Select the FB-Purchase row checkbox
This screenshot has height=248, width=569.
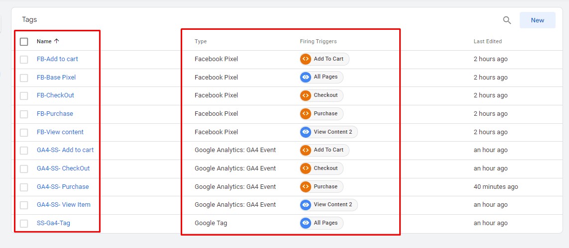[24, 114]
